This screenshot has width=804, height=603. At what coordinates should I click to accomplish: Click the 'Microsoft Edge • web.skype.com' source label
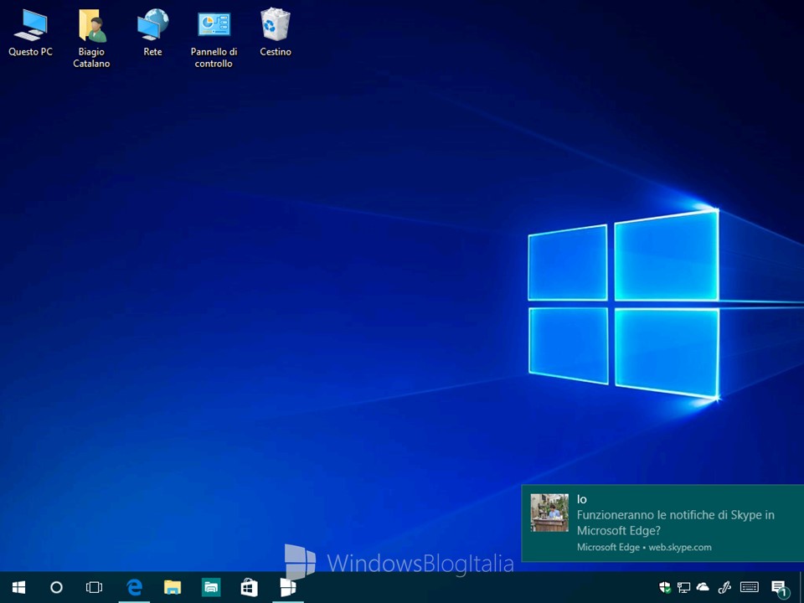[644, 547]
